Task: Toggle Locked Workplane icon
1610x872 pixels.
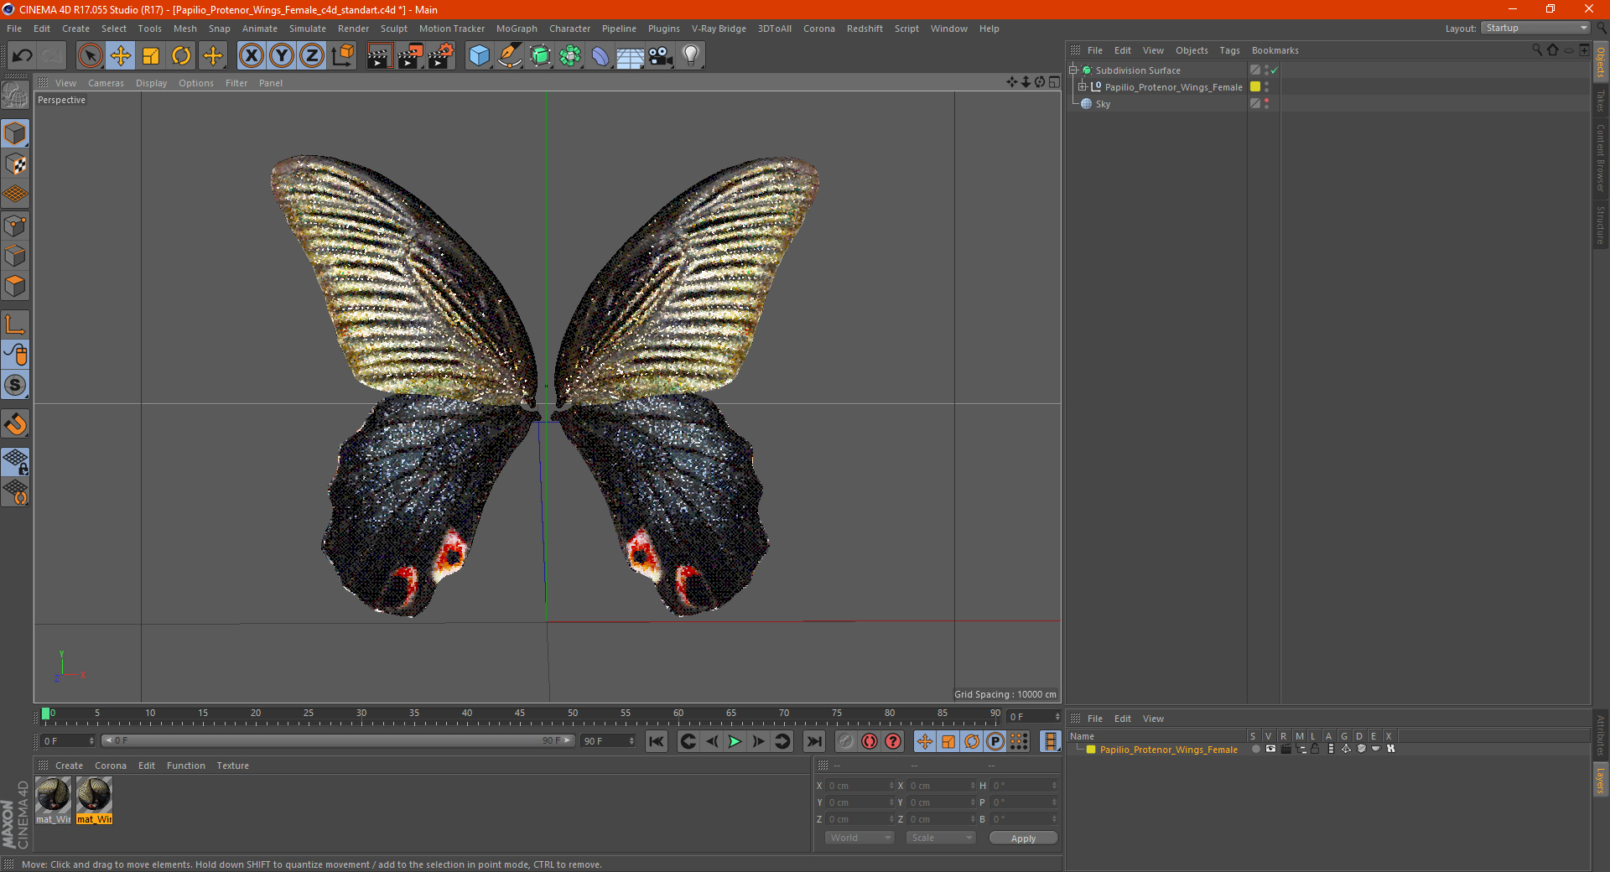Action: 15,462
